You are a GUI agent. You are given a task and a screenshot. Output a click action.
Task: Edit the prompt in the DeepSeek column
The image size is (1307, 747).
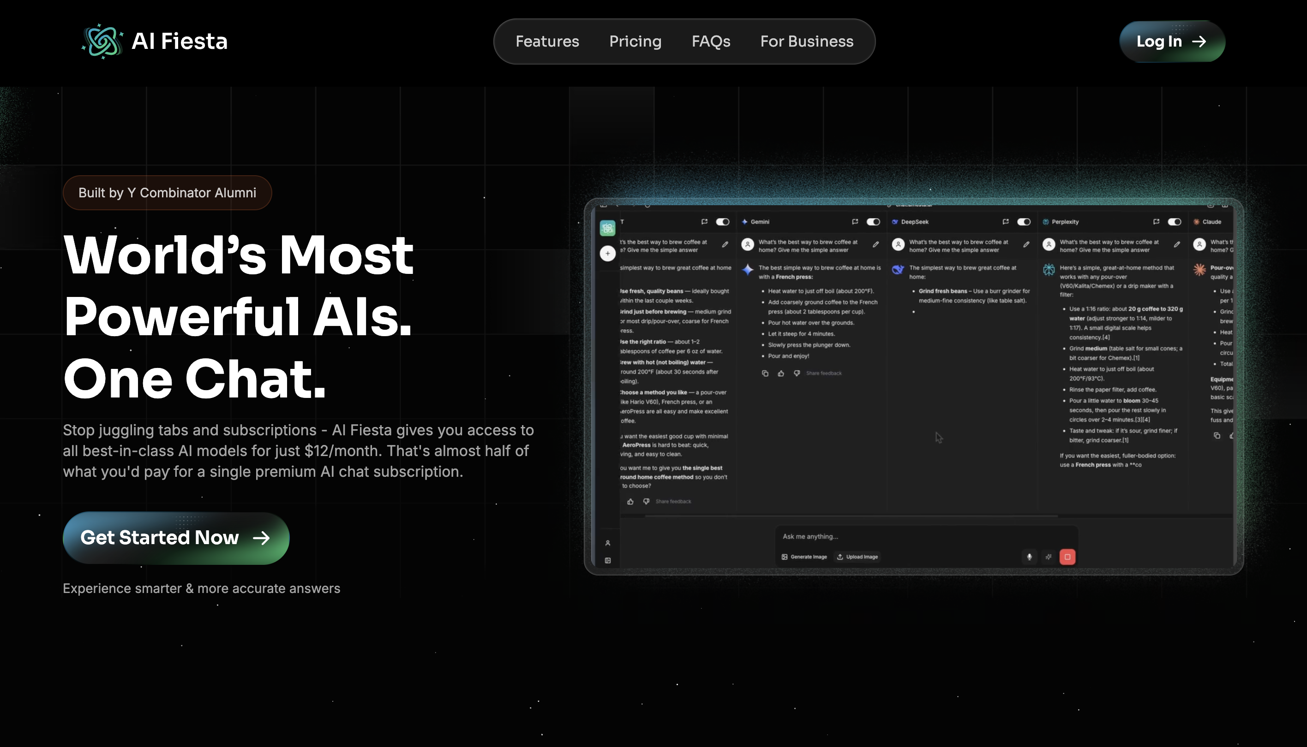1025,245
